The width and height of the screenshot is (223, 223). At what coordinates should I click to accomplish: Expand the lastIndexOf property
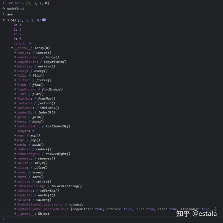[15, 126]
